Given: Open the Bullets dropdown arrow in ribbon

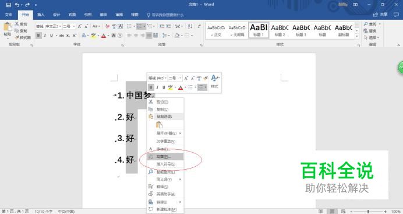Looking at the screenshot, I should pos(134,26).
